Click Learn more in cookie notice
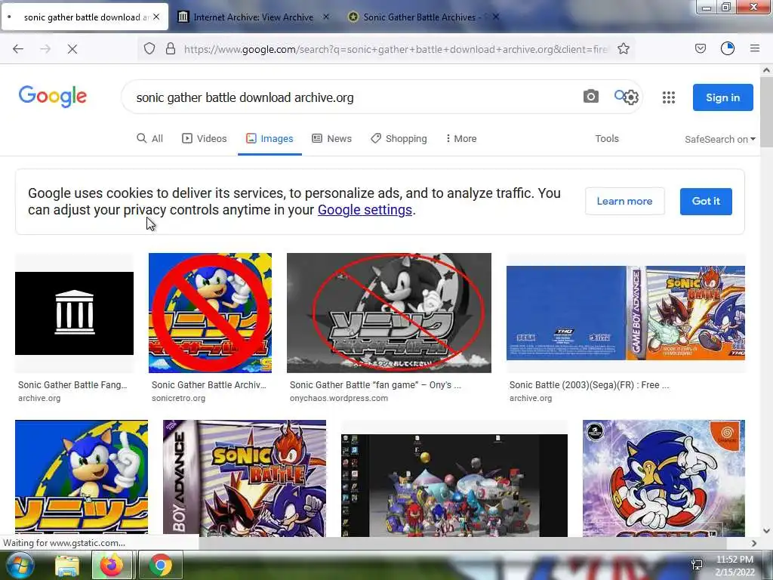773x580 pixels. click(x=624, y=201)
